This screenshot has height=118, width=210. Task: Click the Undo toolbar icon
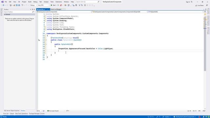pos(22,5)
